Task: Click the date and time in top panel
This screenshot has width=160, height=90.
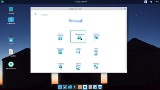Action: click(81, 2)
